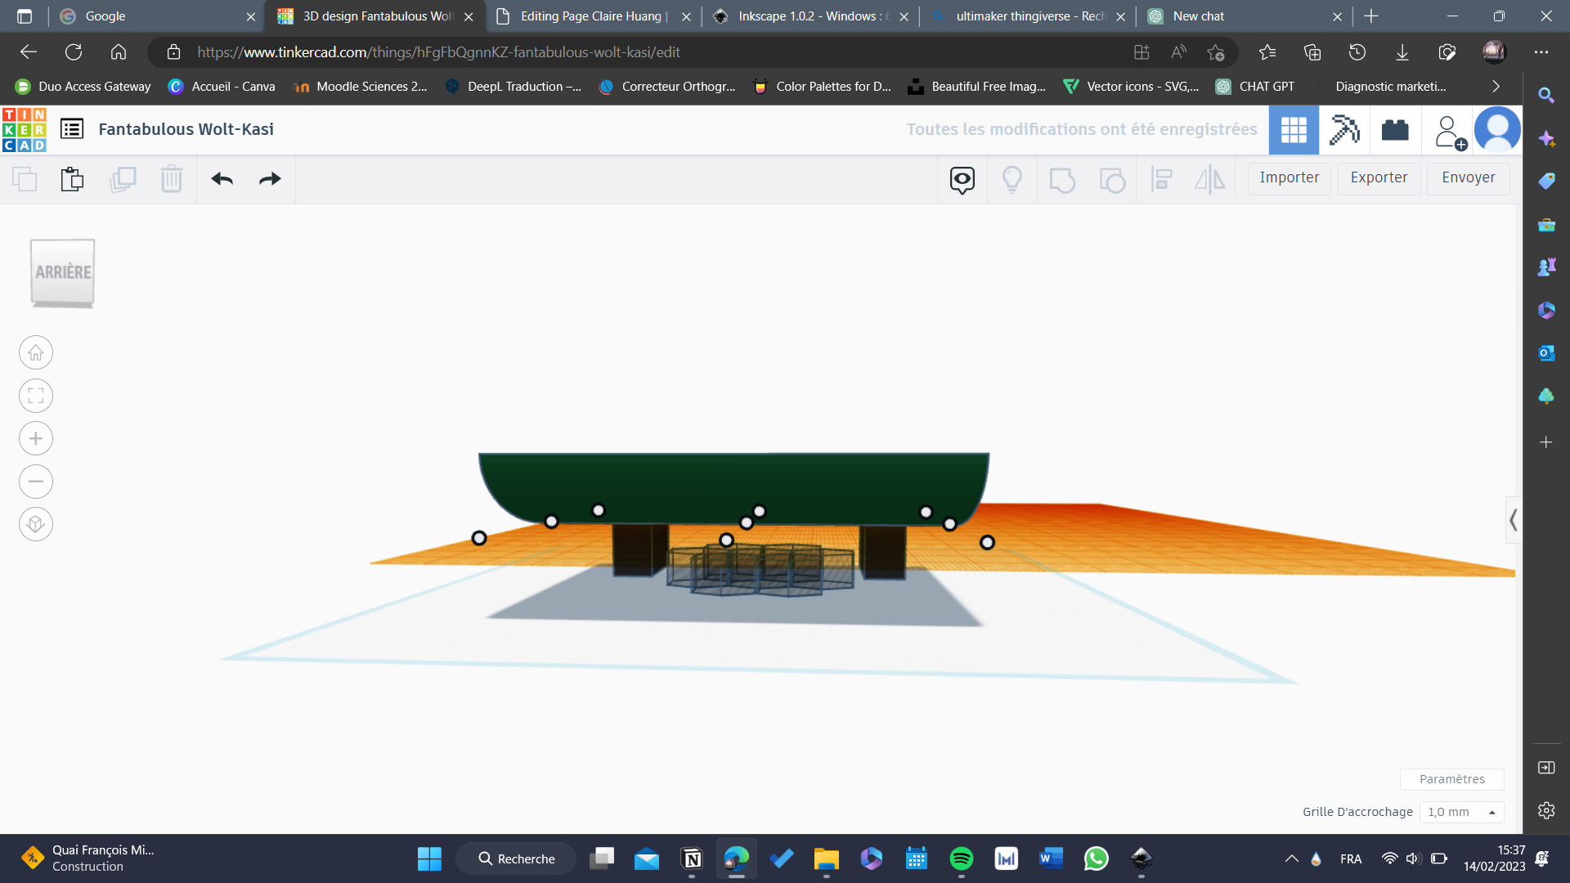Image resolution: width=1570 pixels, height=883 pixels.
Task: Go back to the previous page
Action: [x=29, y=52]
